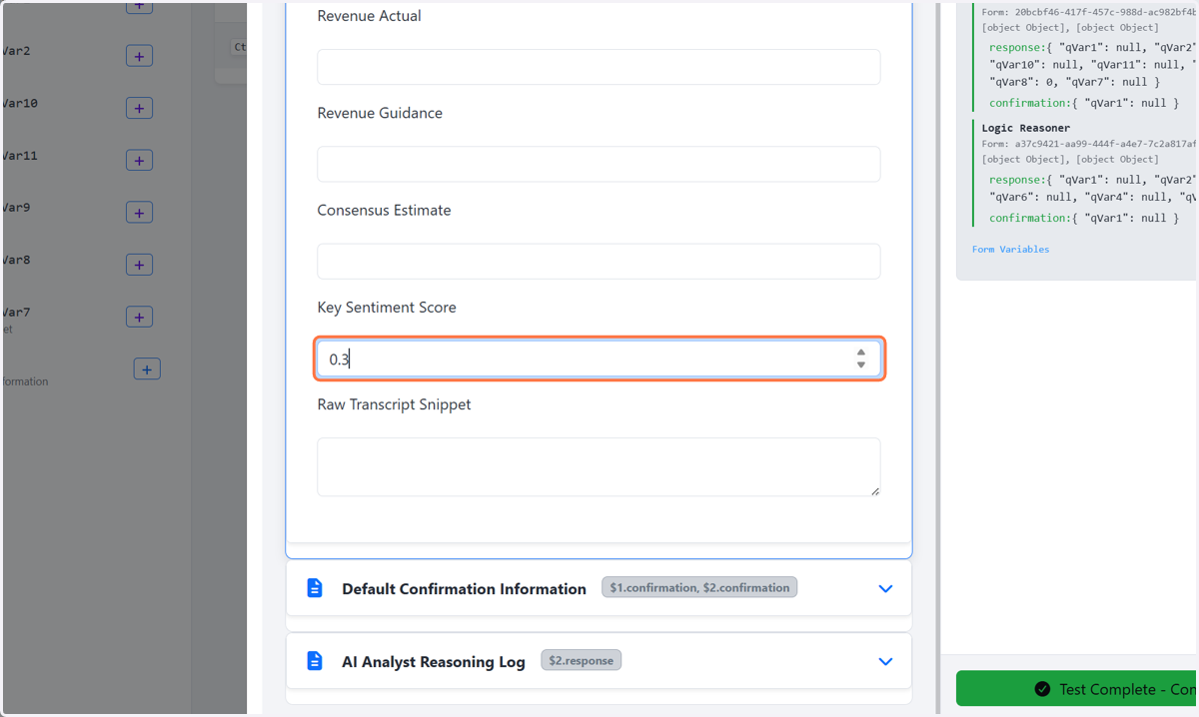Decrement Key Sentiment Score with down arrow
Screen dimensions: 1199x717
pos(861,364)
